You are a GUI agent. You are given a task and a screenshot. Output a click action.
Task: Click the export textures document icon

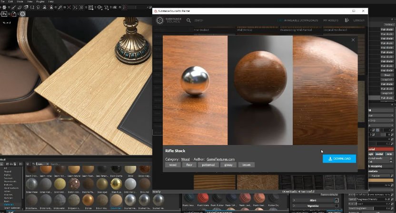coord(13,14)
